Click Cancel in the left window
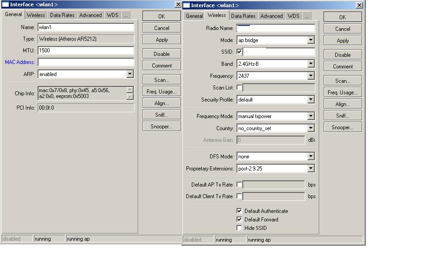 pyautogui.click(x=161, y=28)
